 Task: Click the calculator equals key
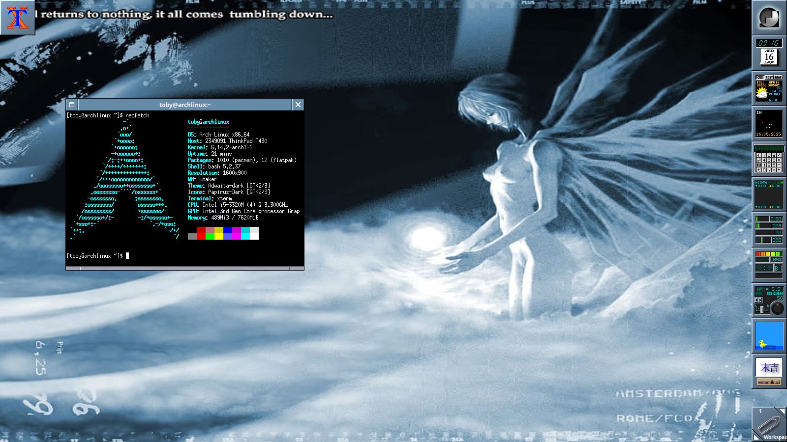(x=774, y=170)
